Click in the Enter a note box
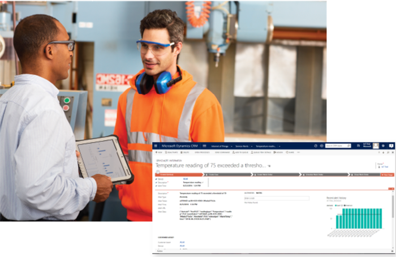Image resolution: width=396 pixels, height=257 pixels. (x=276, y=198)
